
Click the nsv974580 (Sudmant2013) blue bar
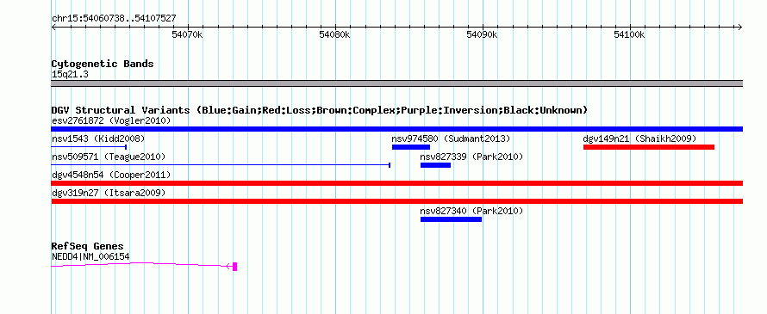pos(411,147)
